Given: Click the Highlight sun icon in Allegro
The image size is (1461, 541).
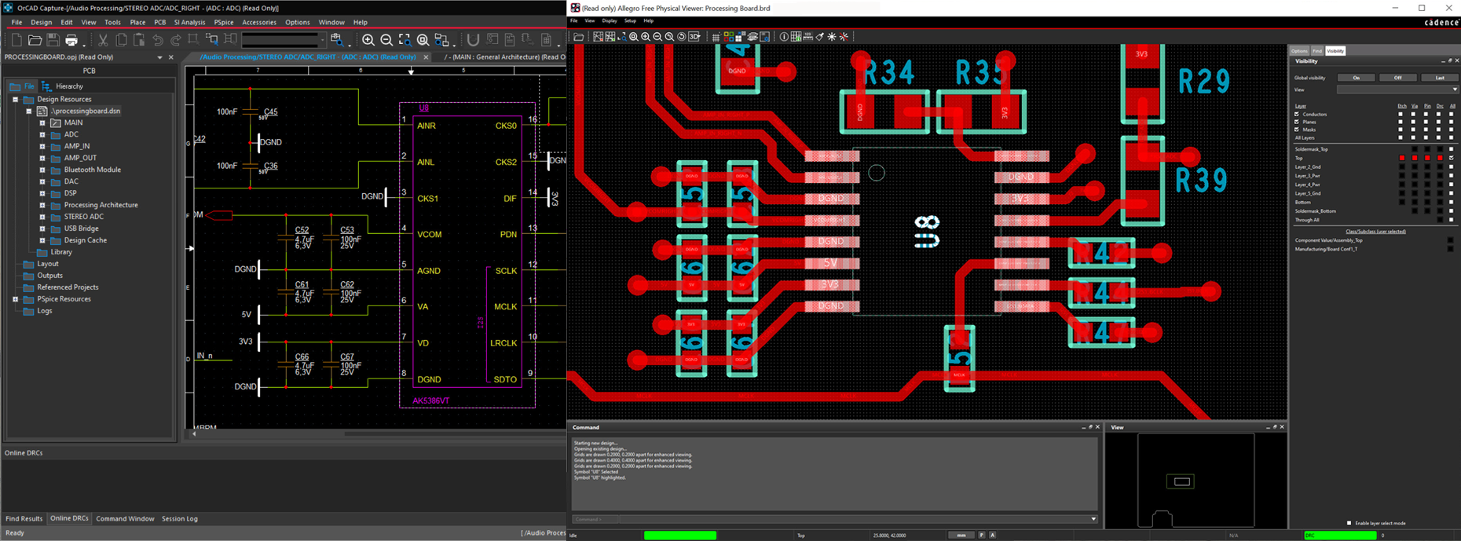Looking at the screenshot, I should click(x=832, y=37).
